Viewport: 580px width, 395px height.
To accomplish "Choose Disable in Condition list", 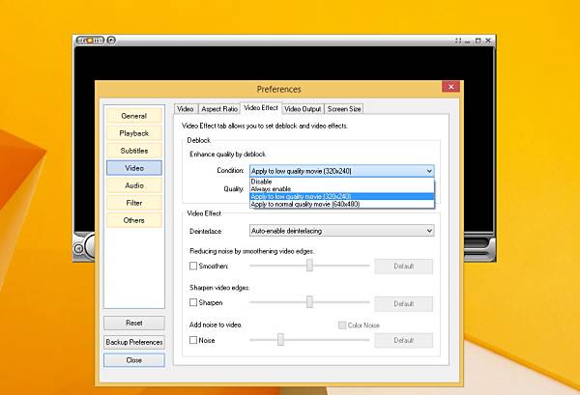I will [x=342, y=182].
